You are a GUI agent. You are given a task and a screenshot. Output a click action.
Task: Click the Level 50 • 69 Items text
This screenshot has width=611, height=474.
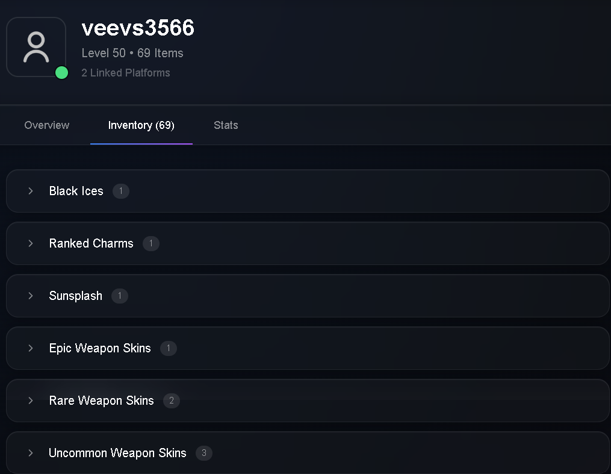(x=132, y=53)
